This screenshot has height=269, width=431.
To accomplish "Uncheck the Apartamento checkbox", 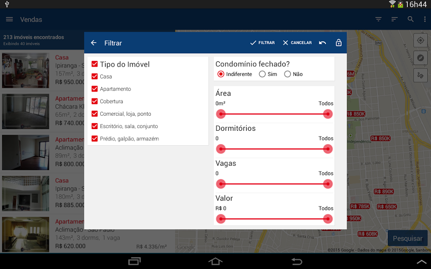I will (95, 89).
